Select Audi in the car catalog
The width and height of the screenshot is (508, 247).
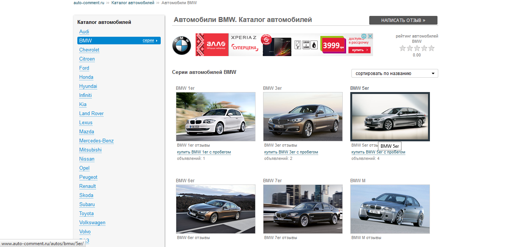[84, 31]
